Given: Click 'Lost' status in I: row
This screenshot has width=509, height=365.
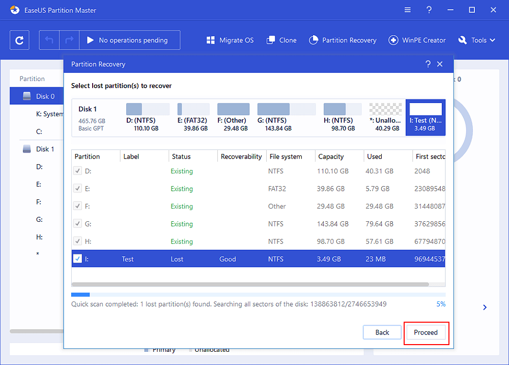Looking at the screenshot, I should [x=177, y=259].
